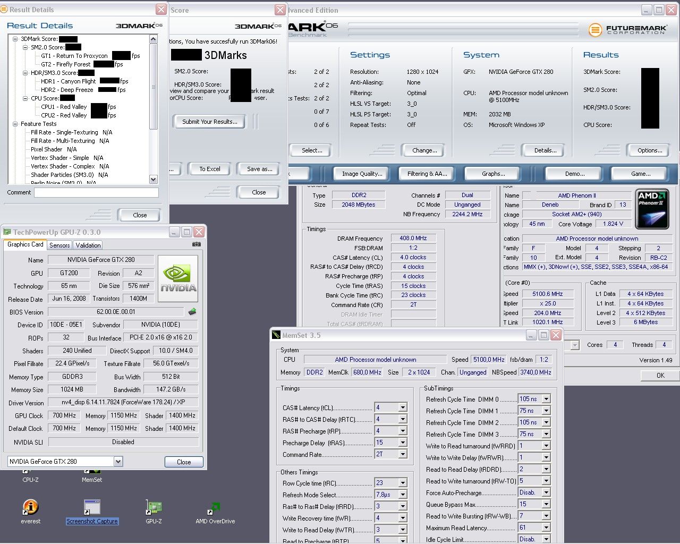Open the CPU-Z processor selection dropdown
Image resolution: width=680 pixels, height=544 pixels.
575,345
